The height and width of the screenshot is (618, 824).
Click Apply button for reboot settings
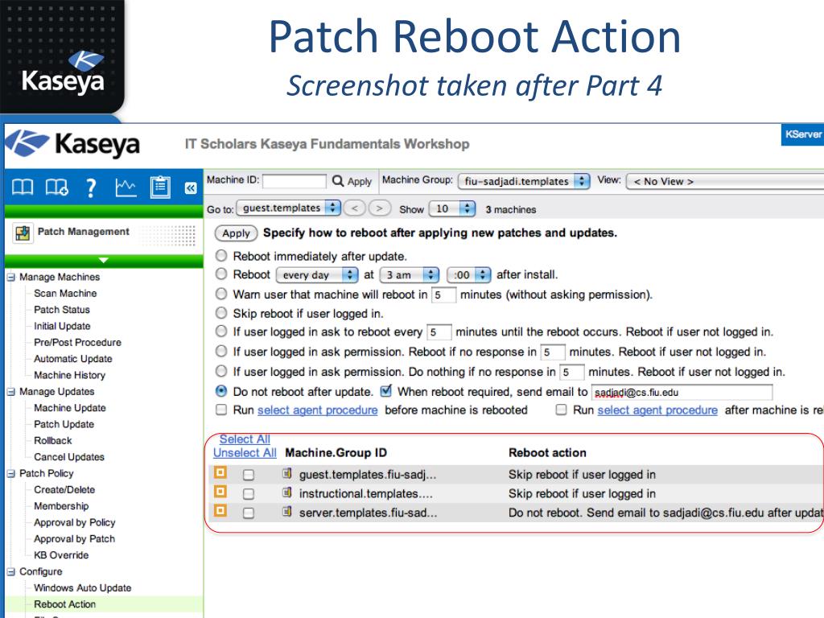pos(236,233)
